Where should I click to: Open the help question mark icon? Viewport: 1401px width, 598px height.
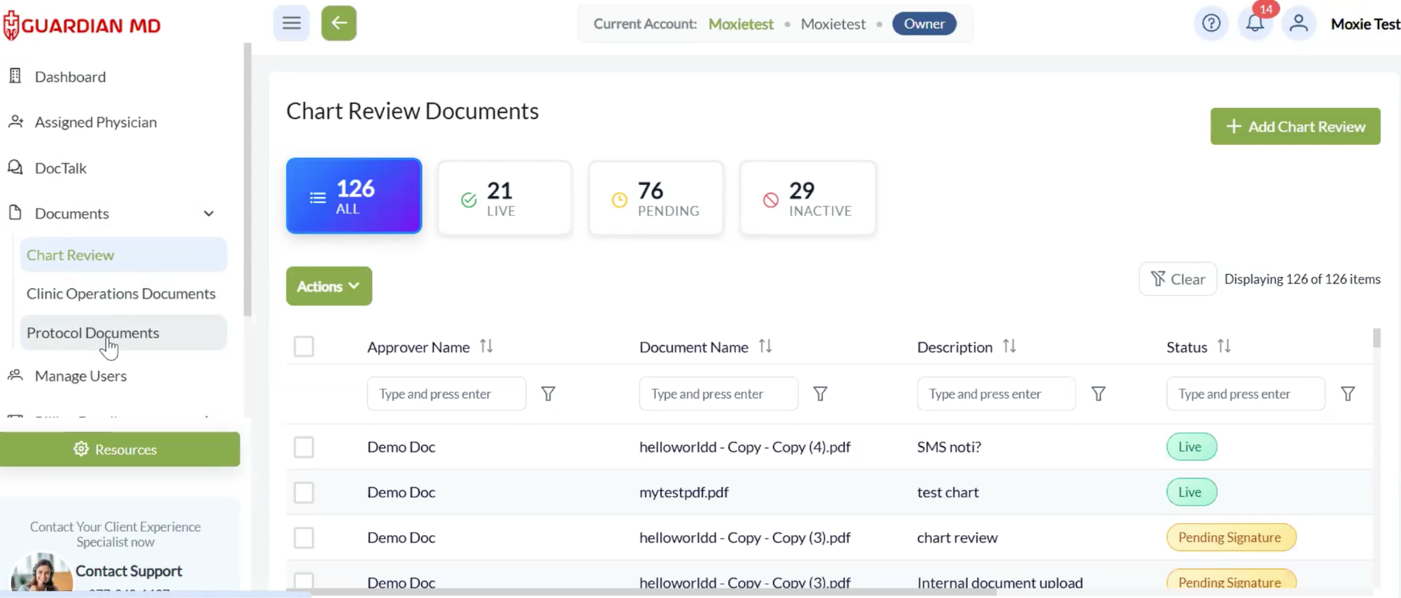pyautogui.click(x=1211, y=24)
